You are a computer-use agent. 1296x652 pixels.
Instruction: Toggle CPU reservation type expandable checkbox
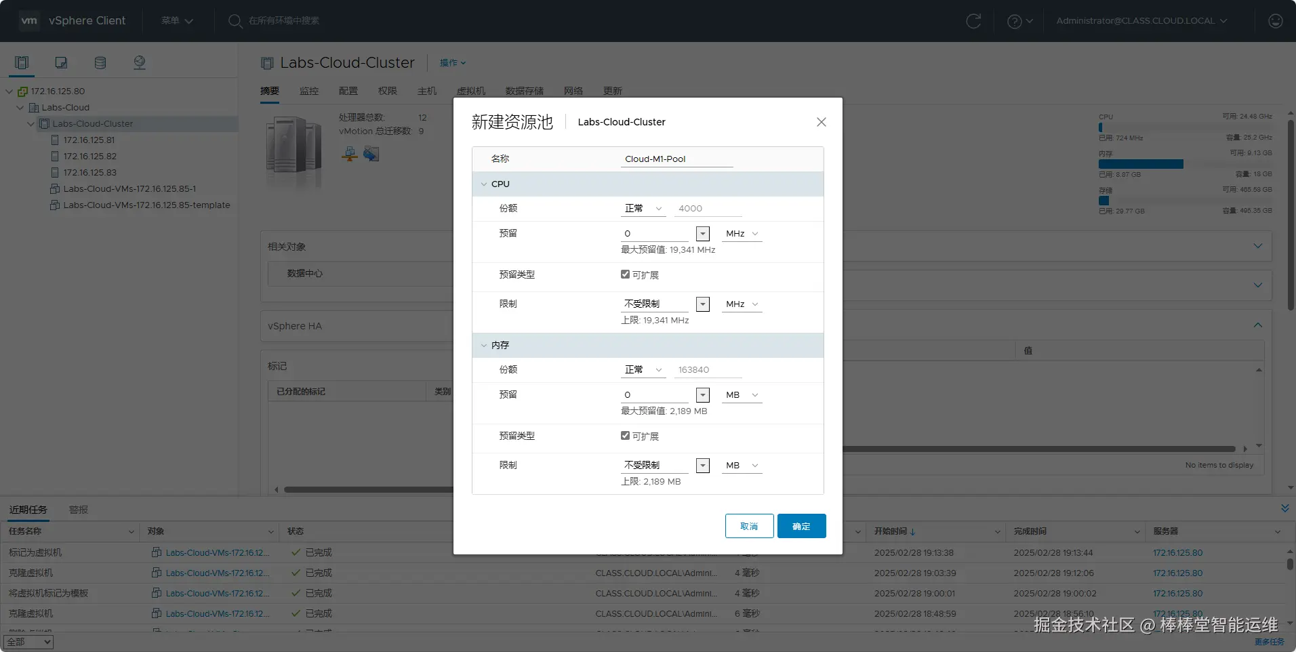[625, 274]
